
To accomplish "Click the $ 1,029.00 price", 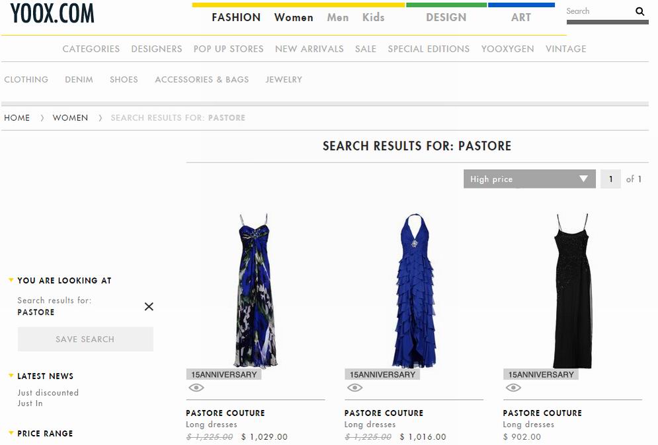I will pyautogui.click(x=265, y=436).
